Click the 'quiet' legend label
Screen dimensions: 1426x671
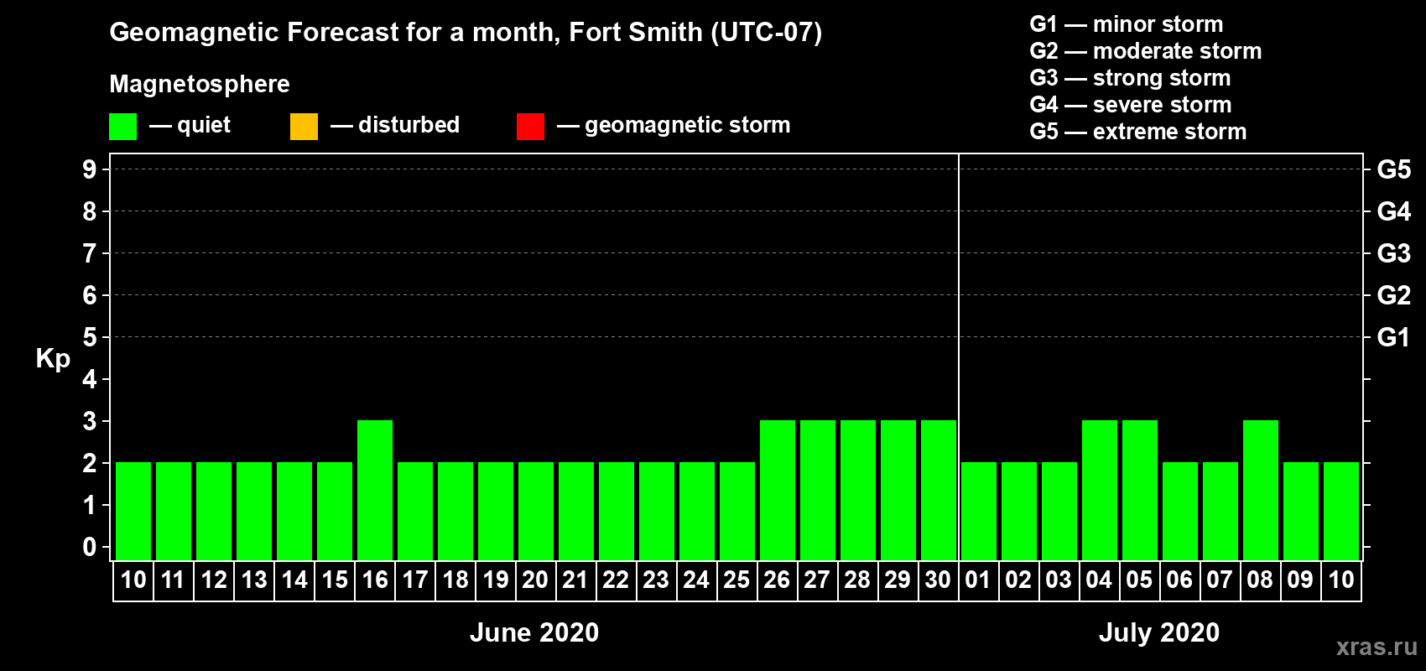pyautogui.click(x=204, y=125)
